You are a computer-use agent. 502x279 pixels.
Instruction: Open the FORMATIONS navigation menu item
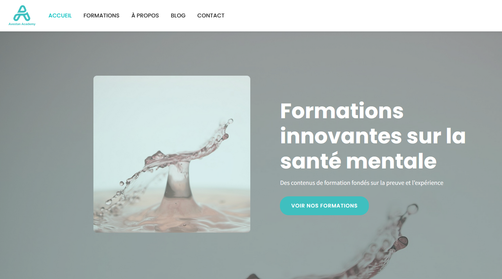pyautogui.click(x=101, y=15)
